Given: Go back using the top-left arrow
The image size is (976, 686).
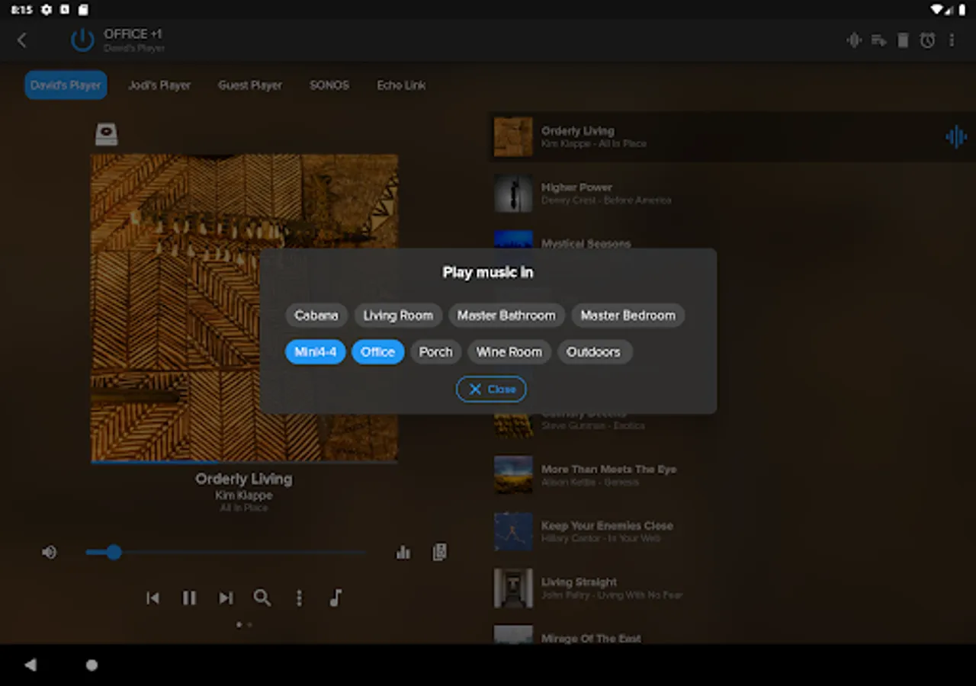Looking at the screenshot, I should 22,40.
